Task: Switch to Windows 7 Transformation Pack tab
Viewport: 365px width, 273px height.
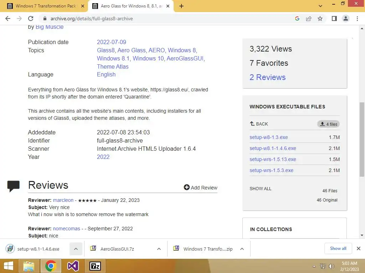Action: coord(46,6)
